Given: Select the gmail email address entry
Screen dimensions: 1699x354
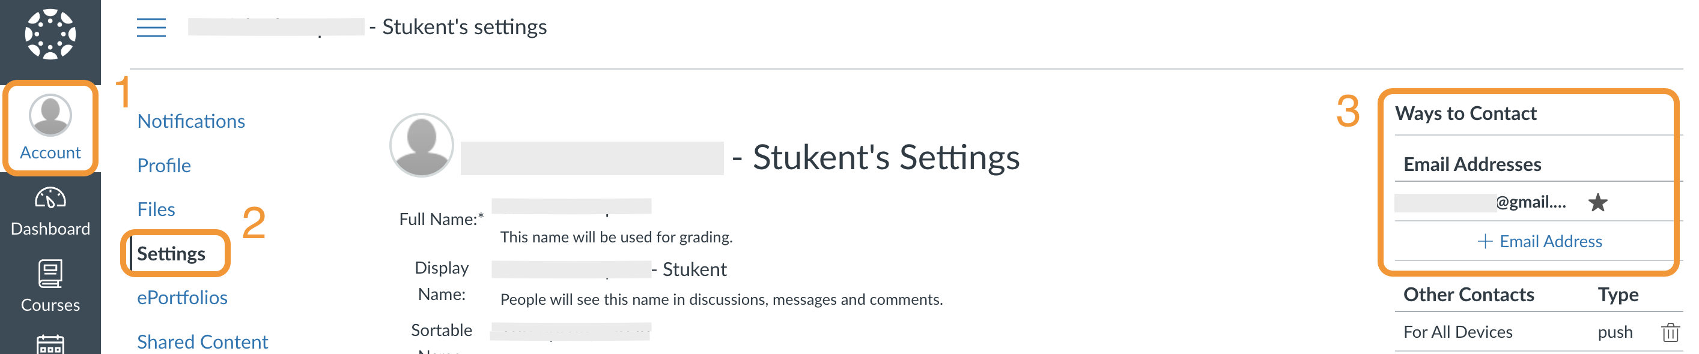Looking at the screenshot, I should [x=1480, y=202].
